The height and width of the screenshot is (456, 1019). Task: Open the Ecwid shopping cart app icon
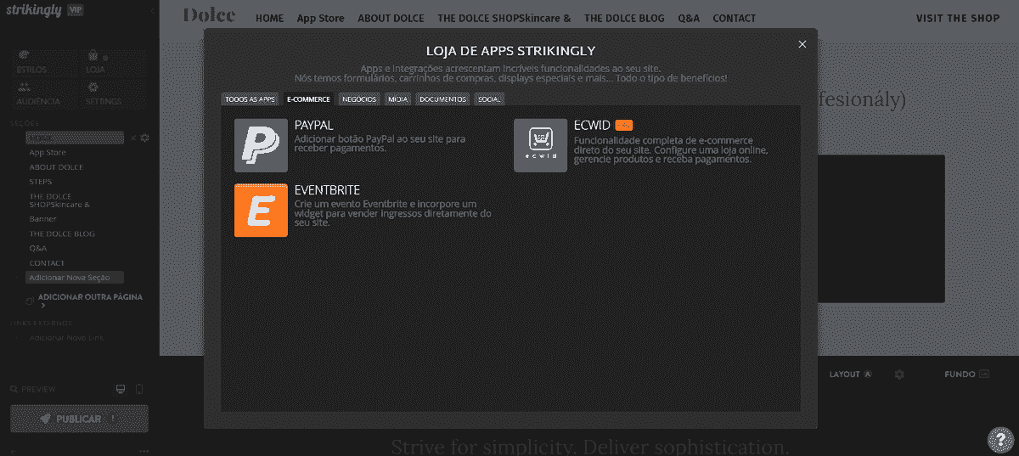540,145
